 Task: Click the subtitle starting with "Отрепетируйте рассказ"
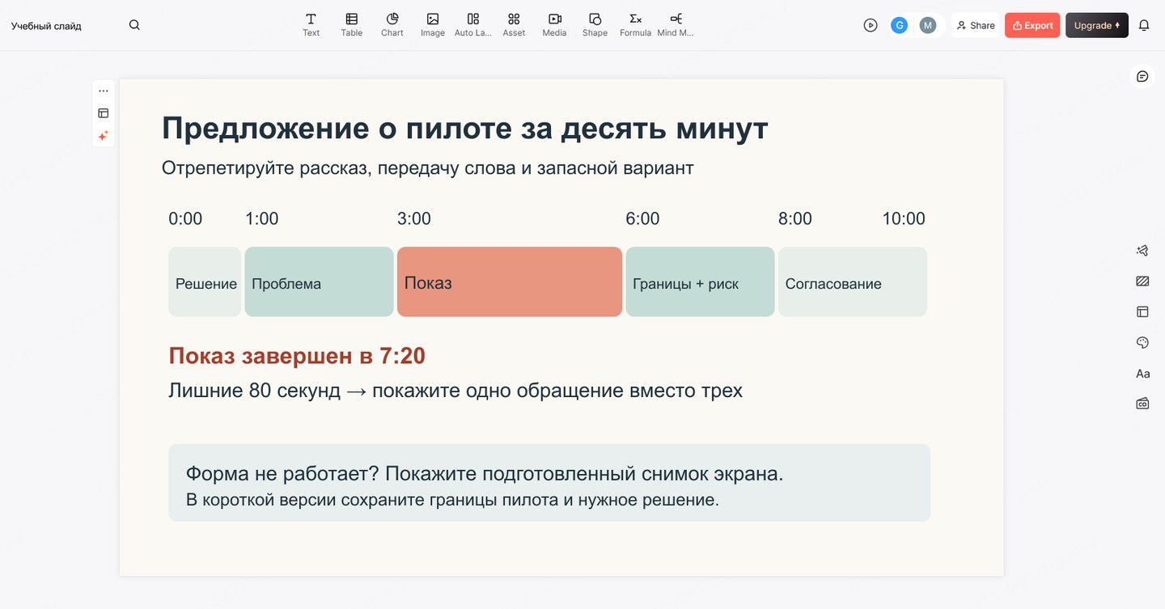point(427,167)
